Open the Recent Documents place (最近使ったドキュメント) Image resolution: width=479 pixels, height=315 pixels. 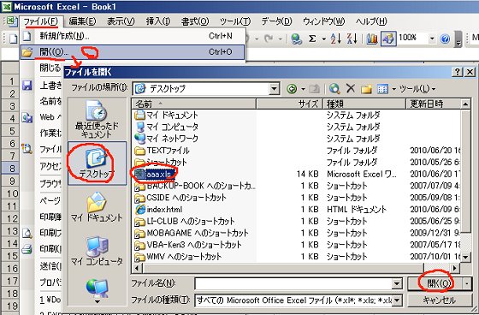coord(97,119)
